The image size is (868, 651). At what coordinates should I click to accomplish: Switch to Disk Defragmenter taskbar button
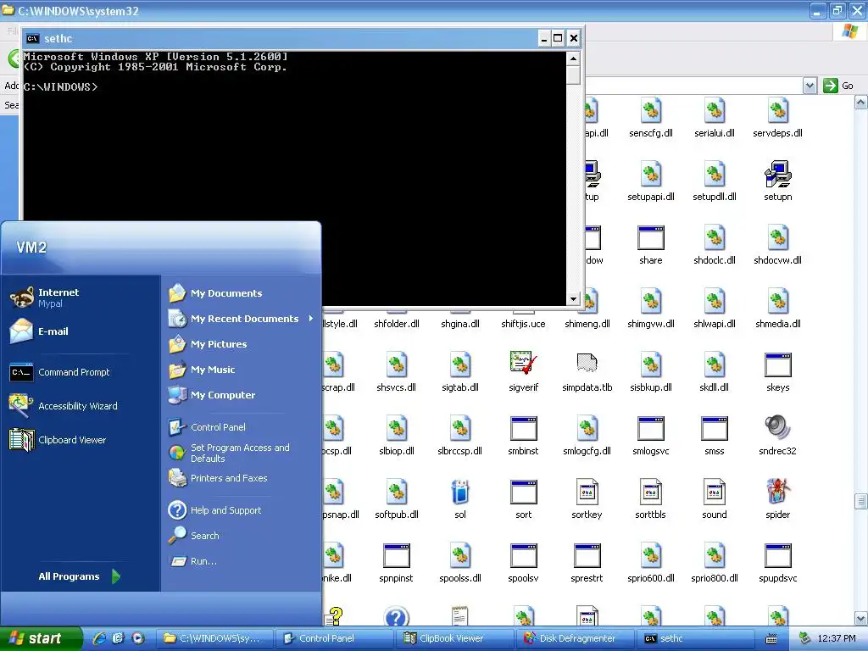tap(575, 638)
